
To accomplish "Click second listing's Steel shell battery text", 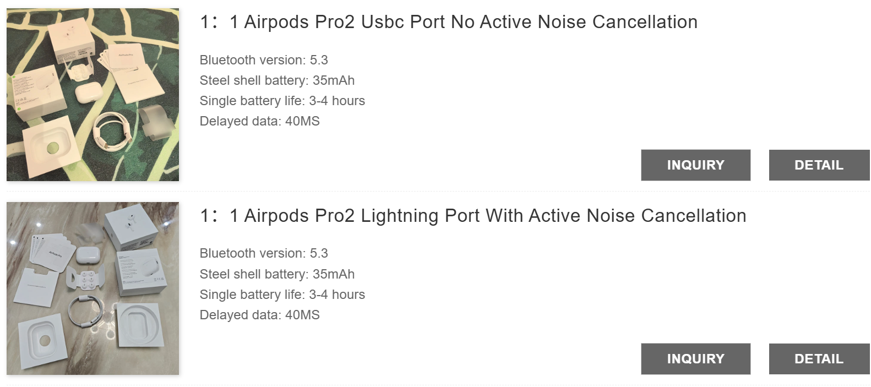I will (277, 274).
